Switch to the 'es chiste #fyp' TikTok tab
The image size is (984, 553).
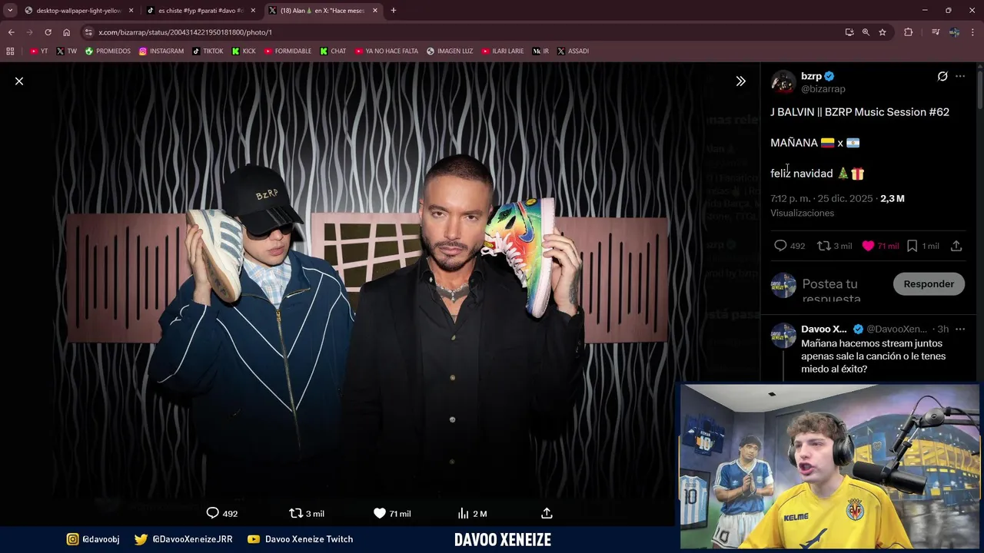[200, 11]
